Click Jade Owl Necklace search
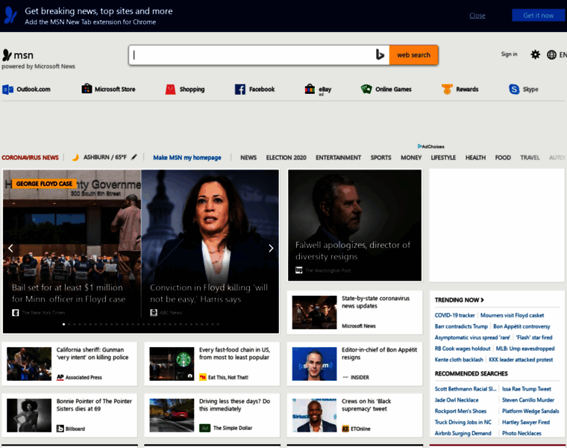This screenshot has height=448, width=567. pyautogui.click(x=457, y=400)
